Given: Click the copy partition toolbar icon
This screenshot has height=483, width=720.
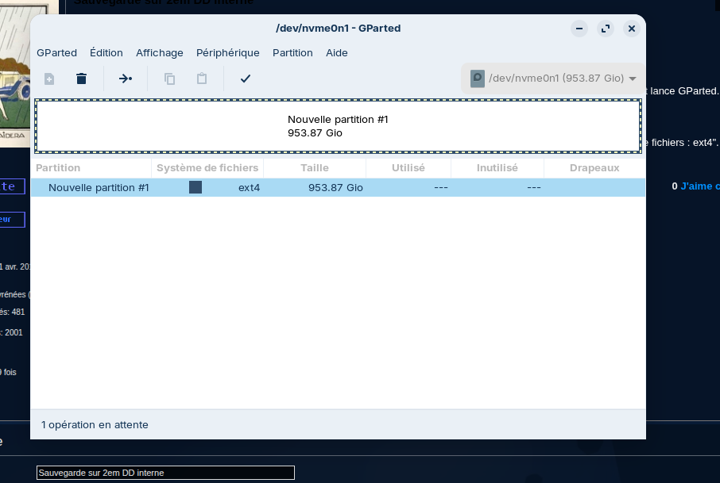Looking at the screenshot, I should [169, 79].
